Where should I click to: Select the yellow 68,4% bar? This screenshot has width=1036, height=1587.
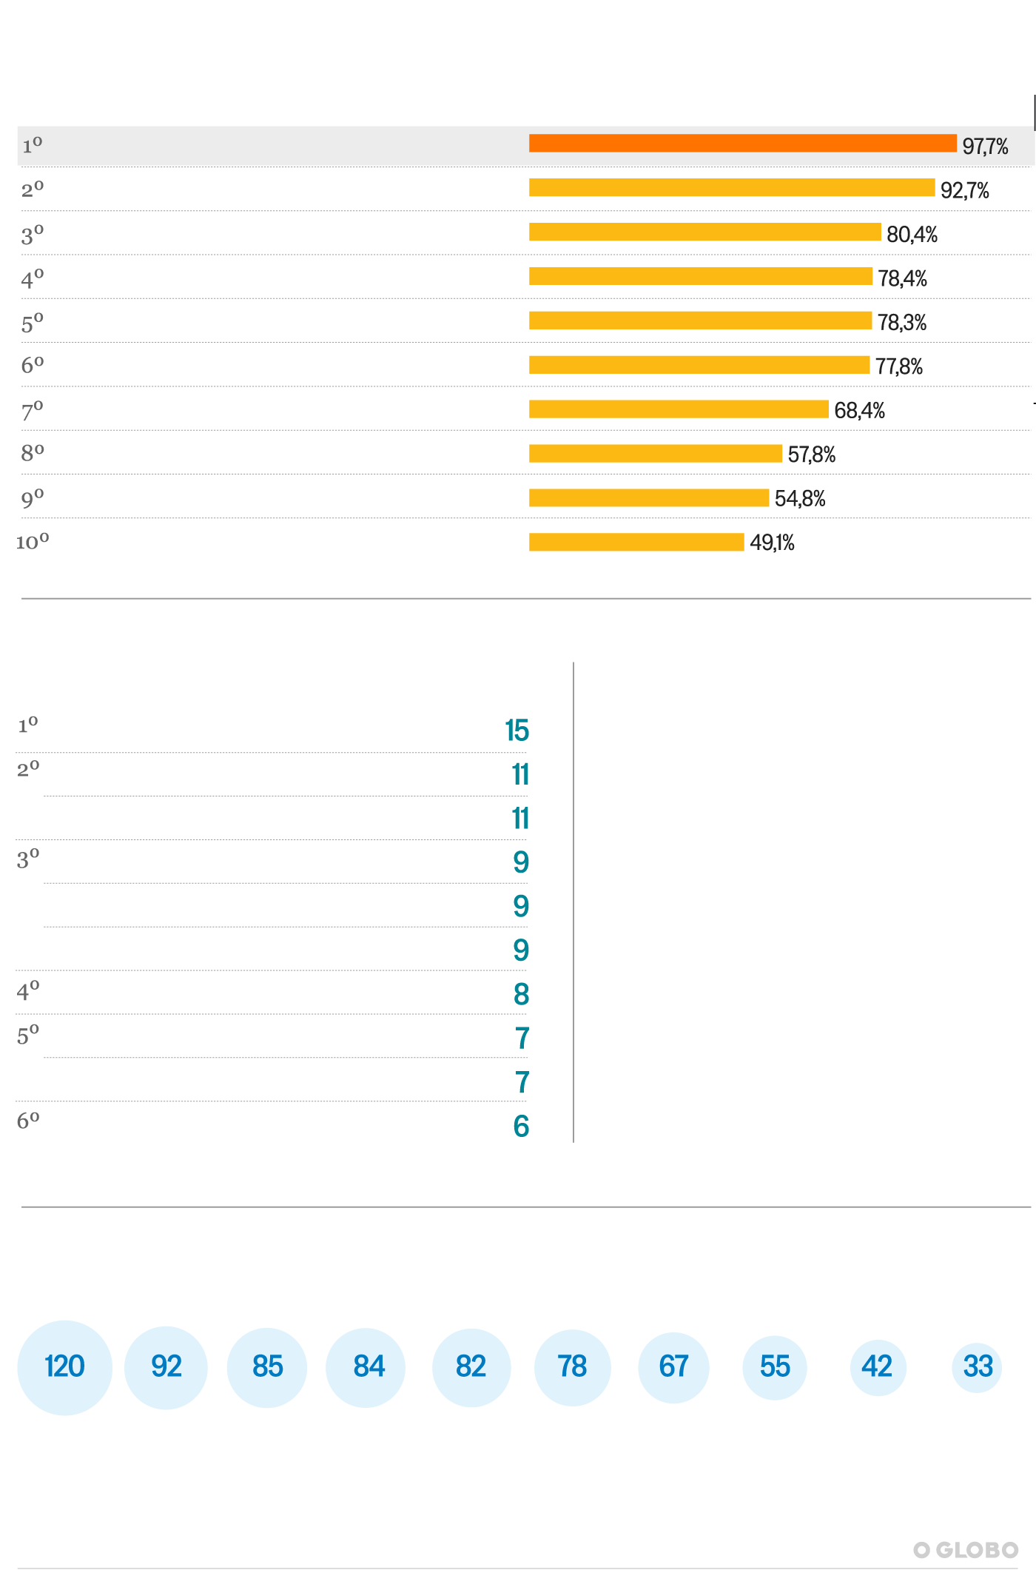[679, 409]
